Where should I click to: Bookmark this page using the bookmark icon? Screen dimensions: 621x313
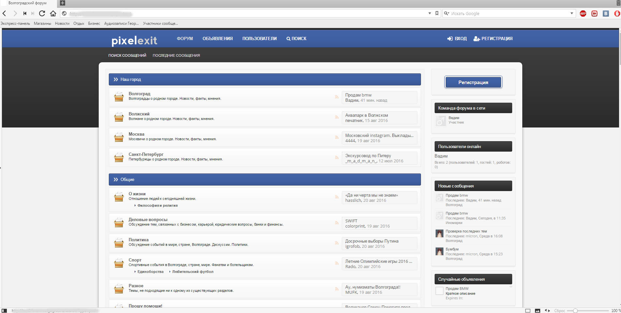[437, 13]
